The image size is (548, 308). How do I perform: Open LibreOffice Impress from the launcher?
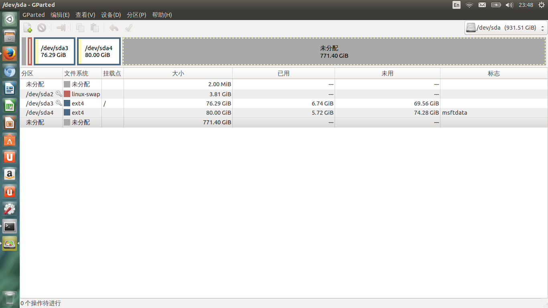tap(10, 123)
